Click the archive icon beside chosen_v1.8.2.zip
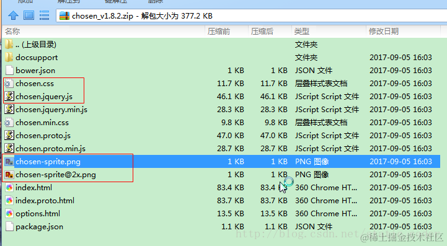This screenshot has height=246, width=447. (64, 15)
